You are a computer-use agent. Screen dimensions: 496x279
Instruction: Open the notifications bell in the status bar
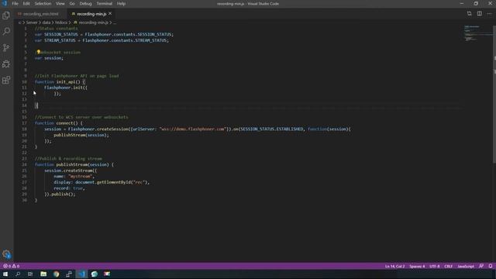tap(491, 266)
